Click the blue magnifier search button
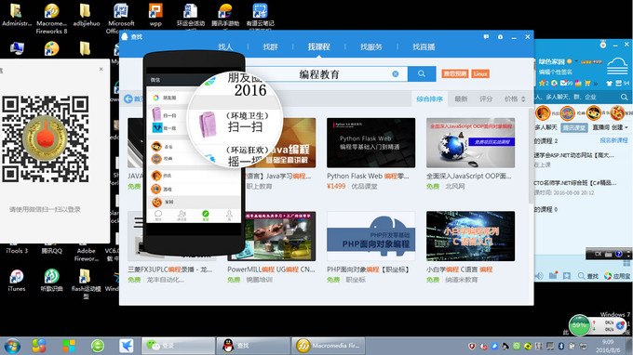This screenshot has height=355, width=633. [422, 73]
